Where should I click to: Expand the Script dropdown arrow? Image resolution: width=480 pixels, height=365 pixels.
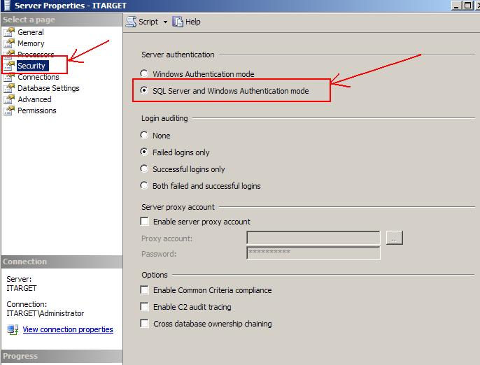pyautogui.click(x=165, y=22)
